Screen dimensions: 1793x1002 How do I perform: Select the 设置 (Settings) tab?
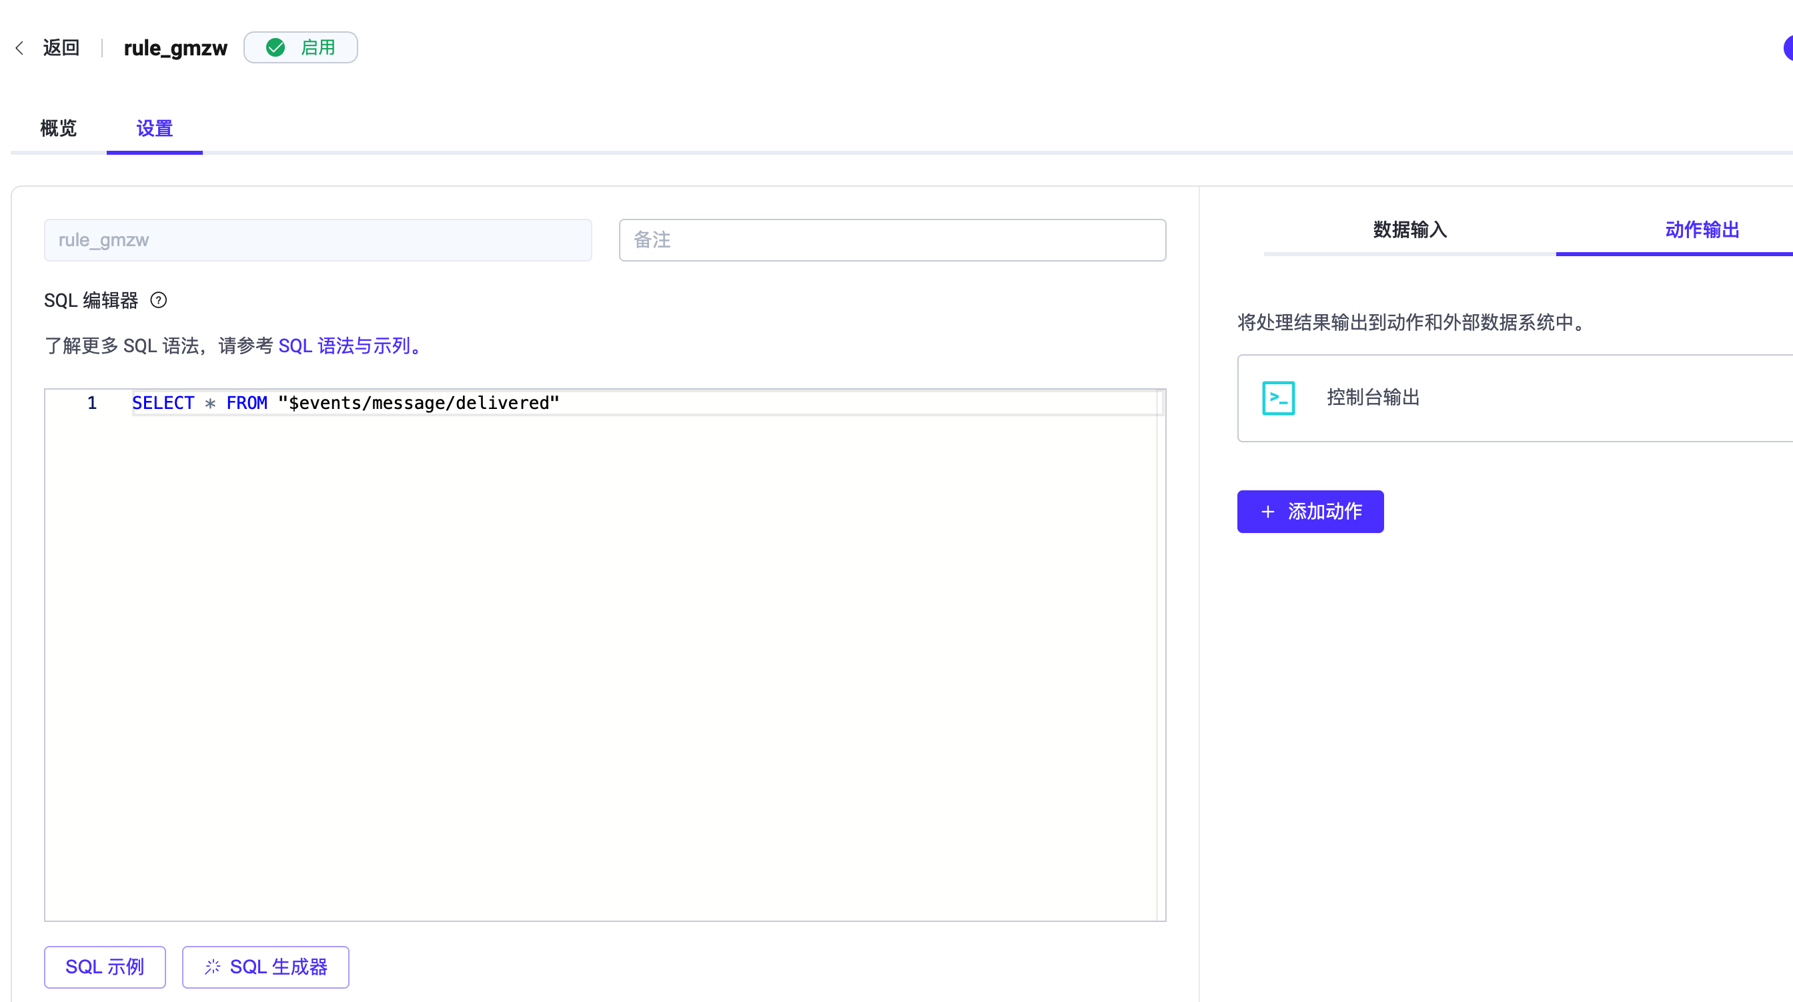point(154,128)
